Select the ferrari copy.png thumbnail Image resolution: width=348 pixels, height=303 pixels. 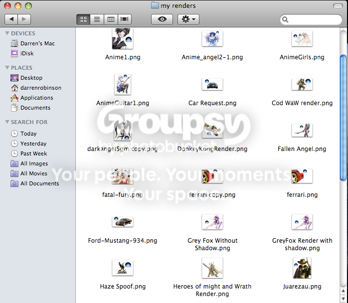212,176
